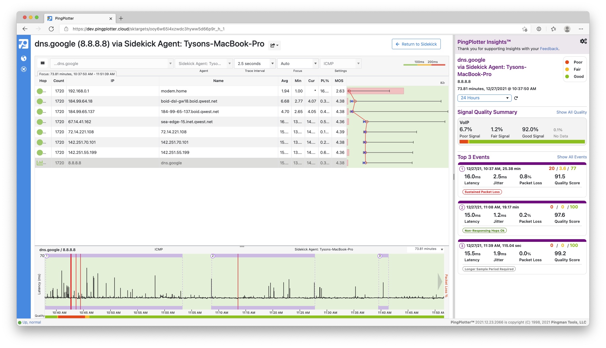This screenshot has height=348, width=606.
Task: Add this page to favorites
Action: click(525, 29)
